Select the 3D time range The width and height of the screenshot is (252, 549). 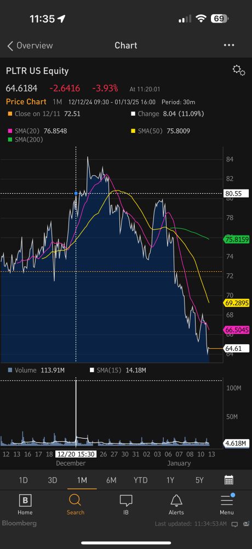coord(53,480)
